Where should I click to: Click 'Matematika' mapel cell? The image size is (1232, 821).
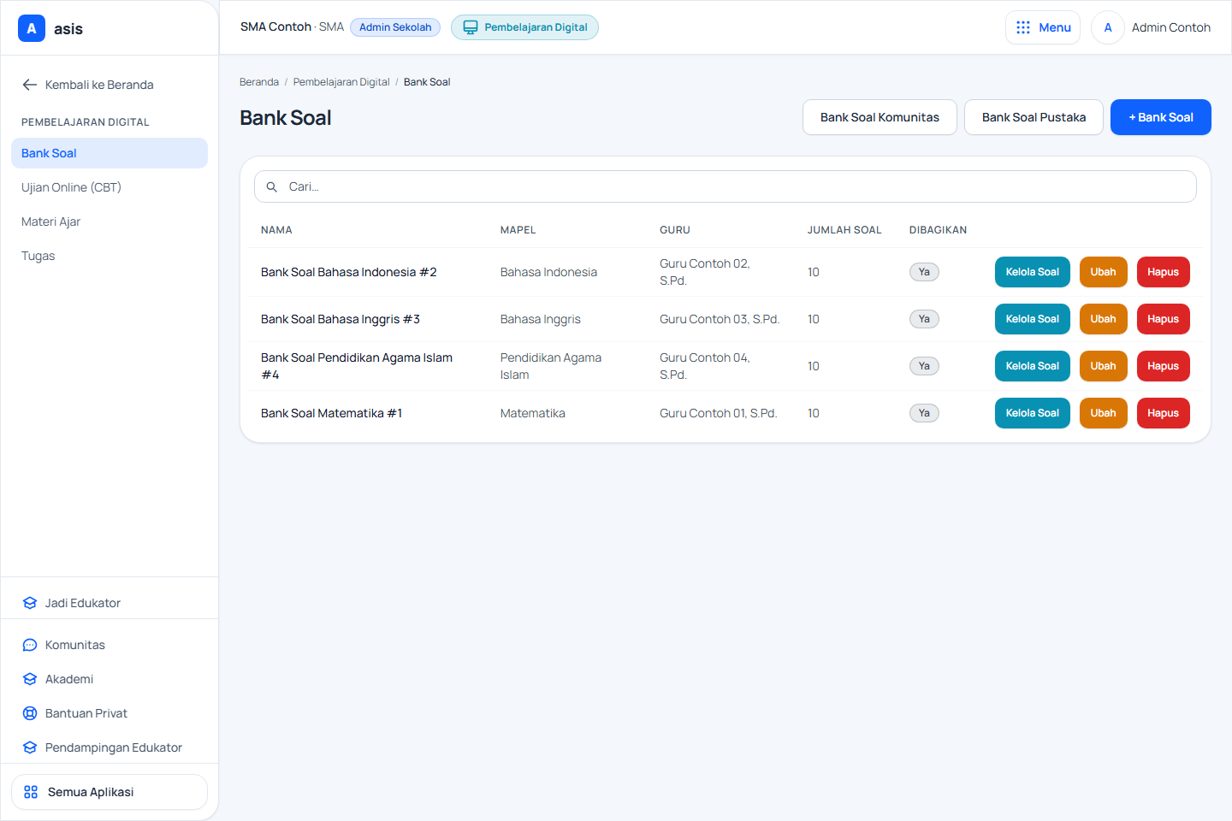click(533, 413)
